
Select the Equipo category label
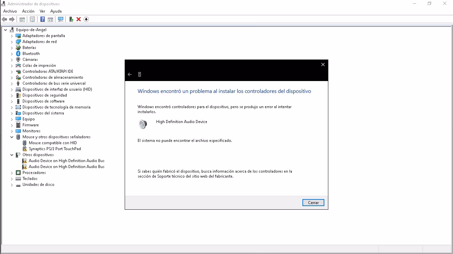tap(29, 119)
